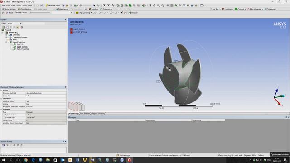Image resolution: width=290 pixels, height=163 pixels.
Task: Switch to the Geometry tab
Action: point(73,113)
